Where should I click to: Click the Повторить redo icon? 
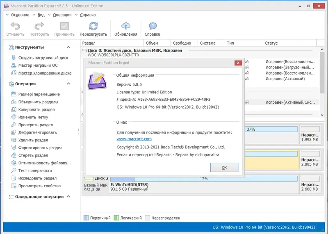tap(39, 26)
